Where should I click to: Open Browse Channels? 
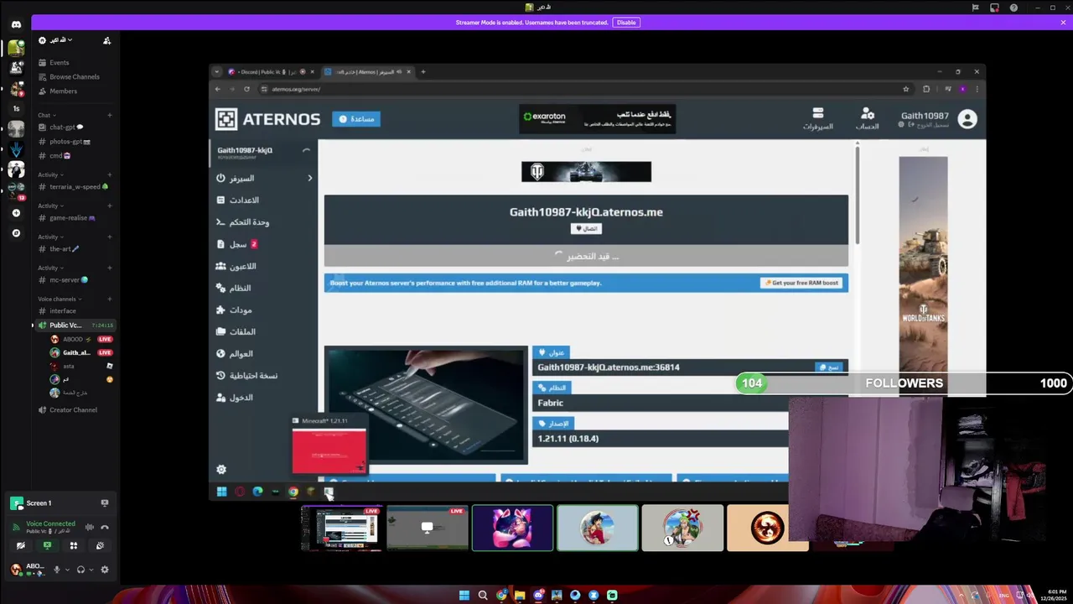(75, 77)
